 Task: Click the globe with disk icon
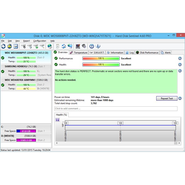[x=50, y=46]
